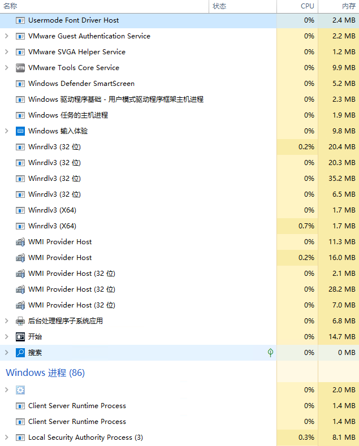
Task: Click the Windows 进程 (86) group heading
Action: click(45, 373)
